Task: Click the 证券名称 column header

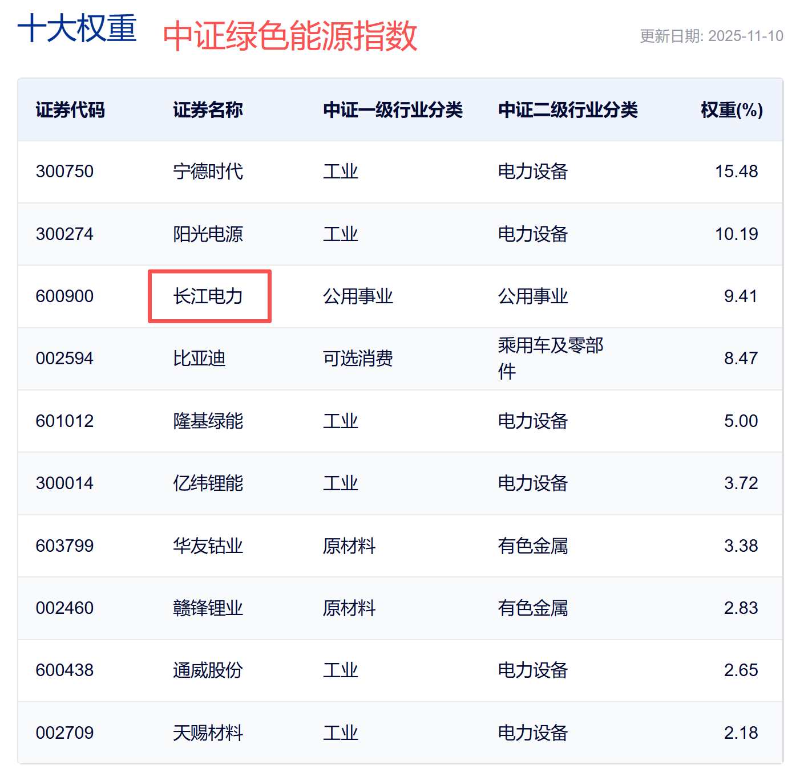Action: click(x=208, y=109)
